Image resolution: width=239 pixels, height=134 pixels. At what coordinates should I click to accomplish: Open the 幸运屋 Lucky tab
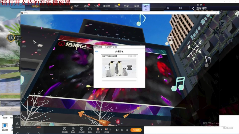(x=107, y=7)
